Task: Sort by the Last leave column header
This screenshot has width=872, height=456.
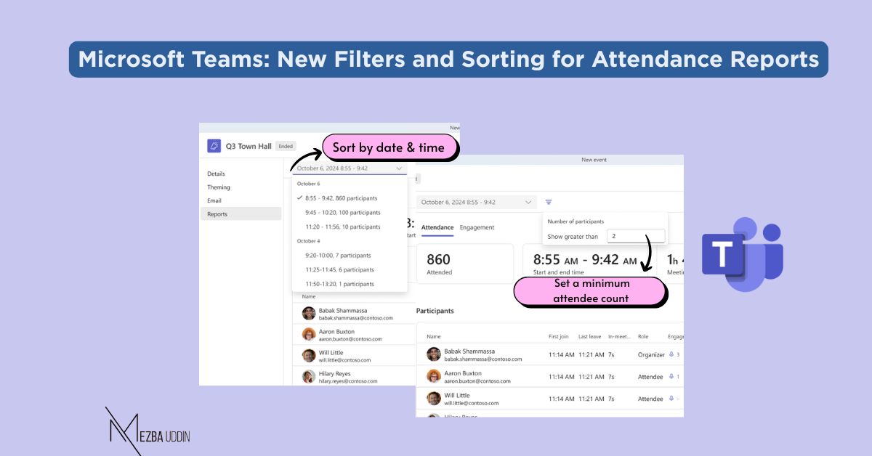Action: pos(591,336)
